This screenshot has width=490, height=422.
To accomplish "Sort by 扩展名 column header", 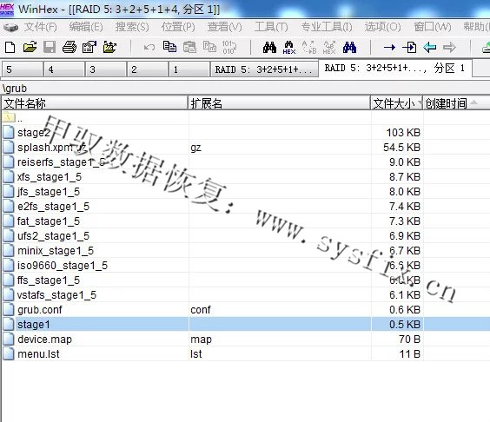I will click(280, 103).
